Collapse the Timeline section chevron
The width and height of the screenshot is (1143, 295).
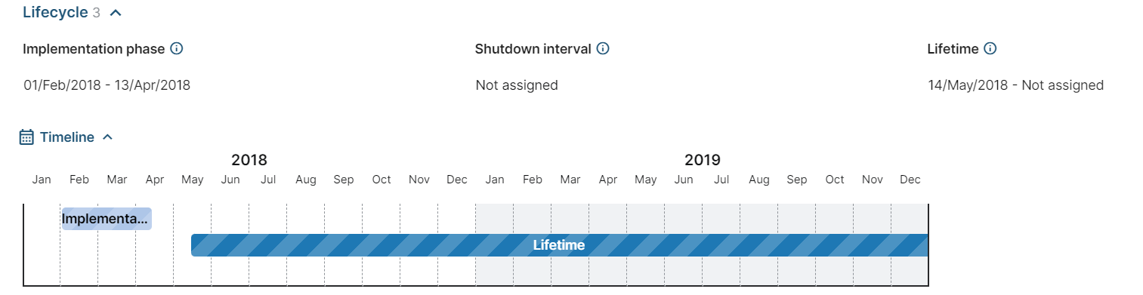click(107, 137)
